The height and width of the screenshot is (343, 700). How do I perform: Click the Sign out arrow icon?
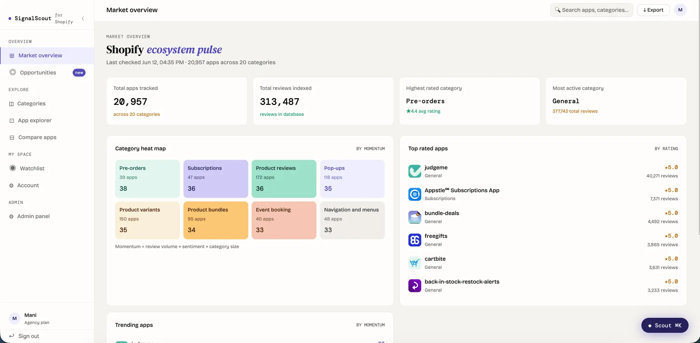coord(12,336)
